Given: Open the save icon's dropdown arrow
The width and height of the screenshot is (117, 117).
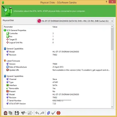Looking at the screenshot, I should (20, 113).
